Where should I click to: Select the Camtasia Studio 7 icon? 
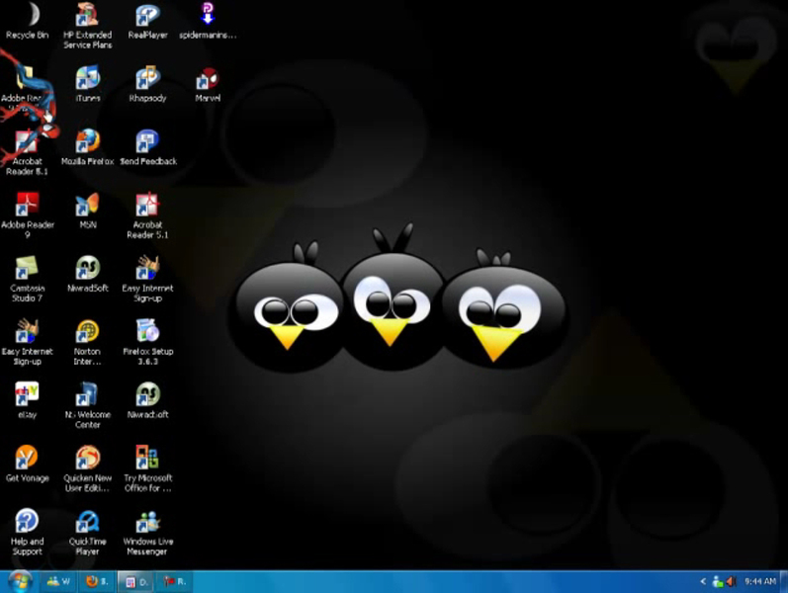coord(27,269)
